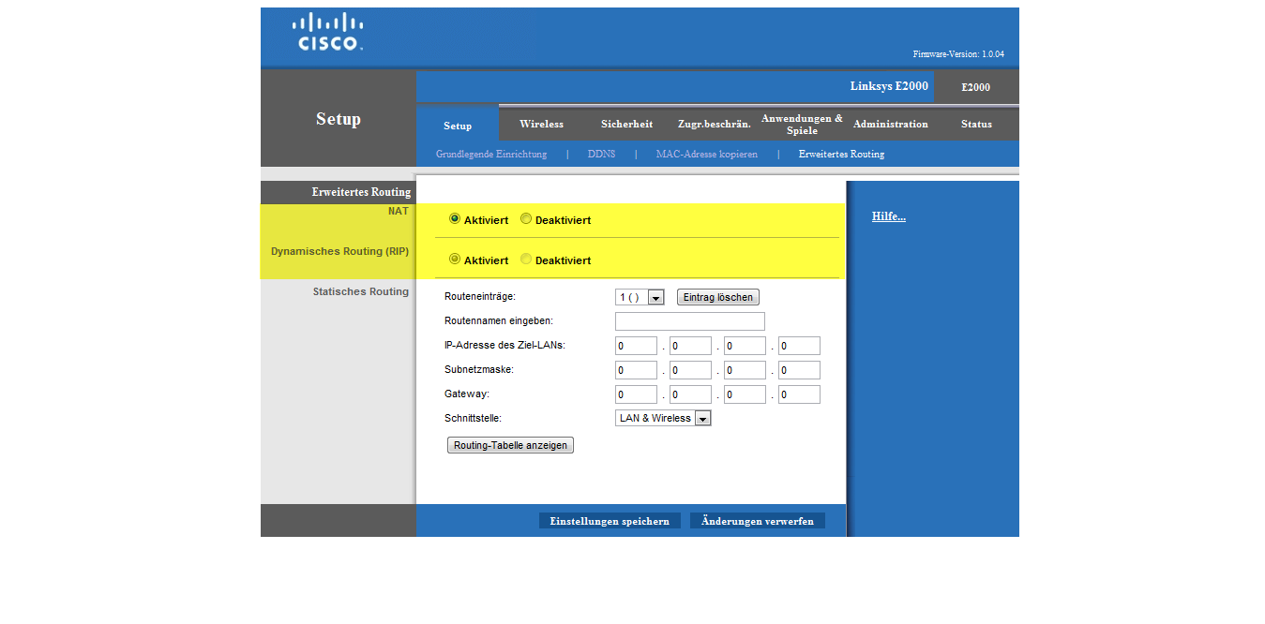Open the Sicherheit tab
Image resolution: width=1265 pixels, height=624 pixels.
click(x=626, y=124)
